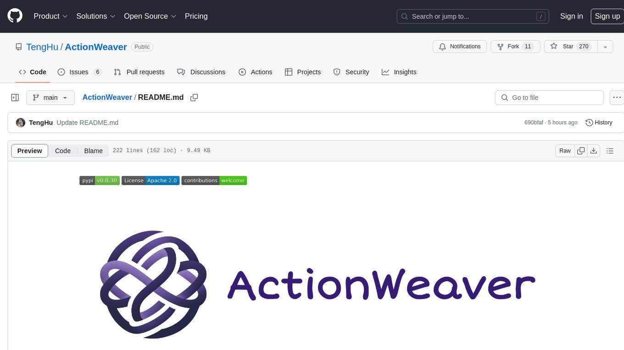Expand the Solutions menu
The width and height of the screenshot is (624, 350).
(x=96, y=16)
